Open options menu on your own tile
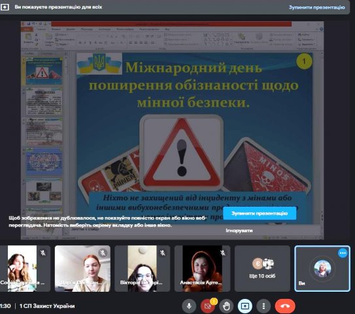The height and width of the screenshot is (314, 355). 343,253
